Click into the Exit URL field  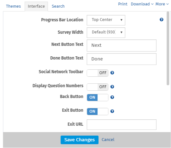(122, 124)
